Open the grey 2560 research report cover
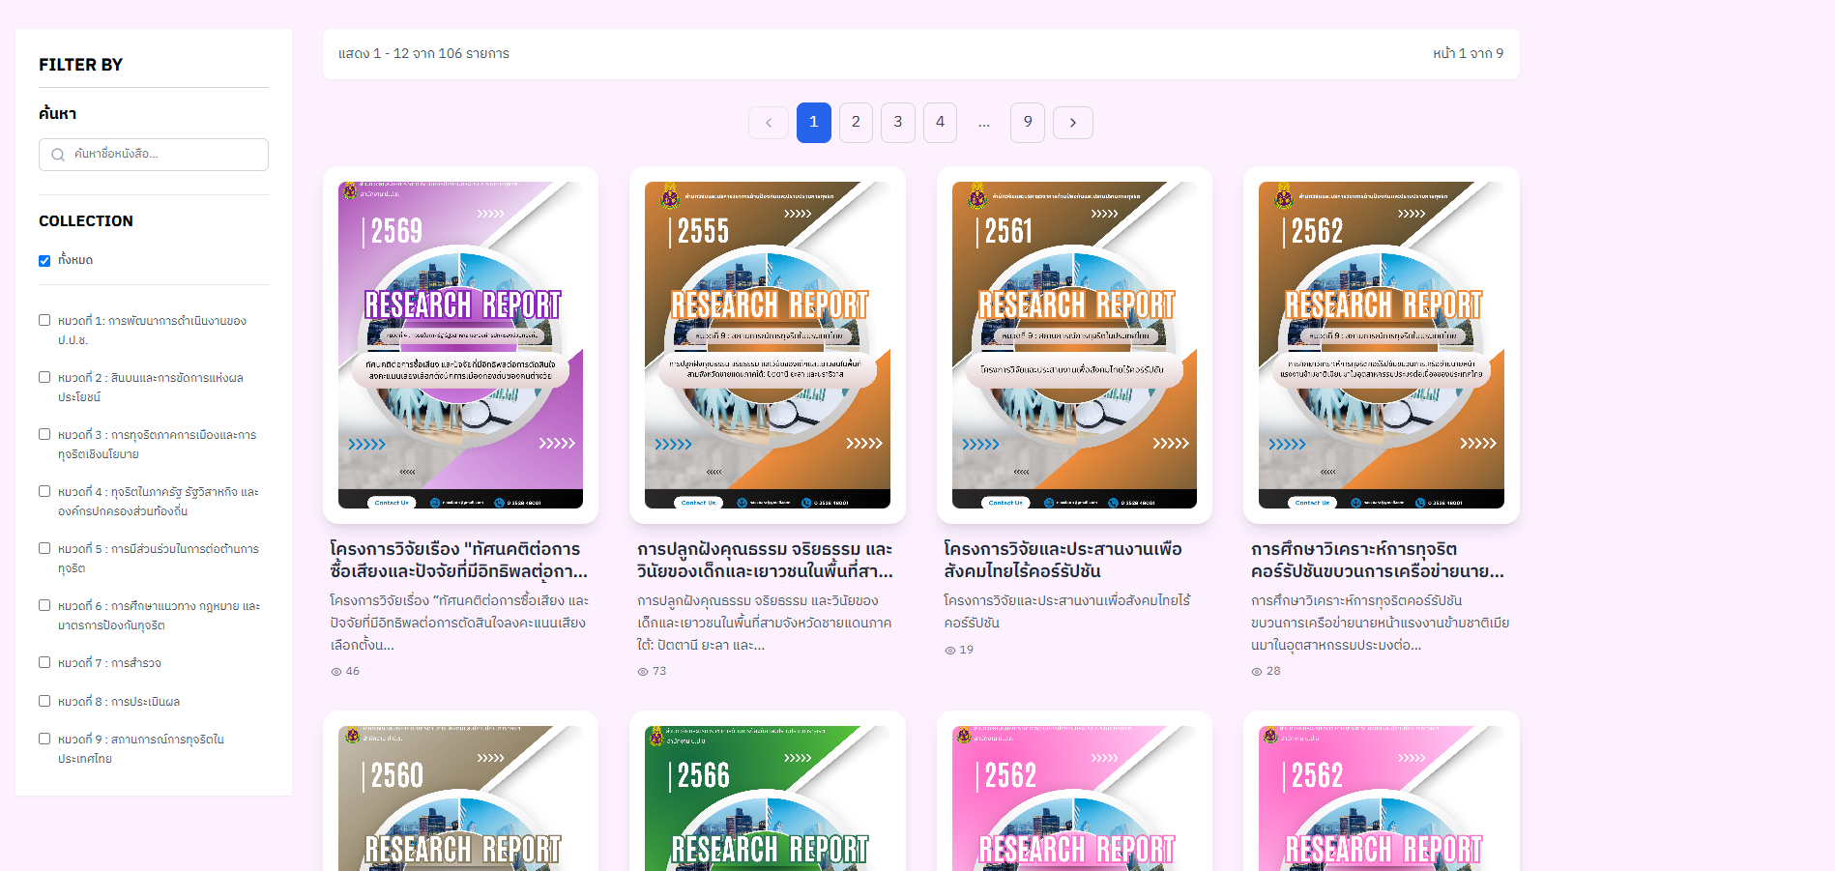Image resolution: width=1835 pixels, height=871 pixels. (460, 798)
